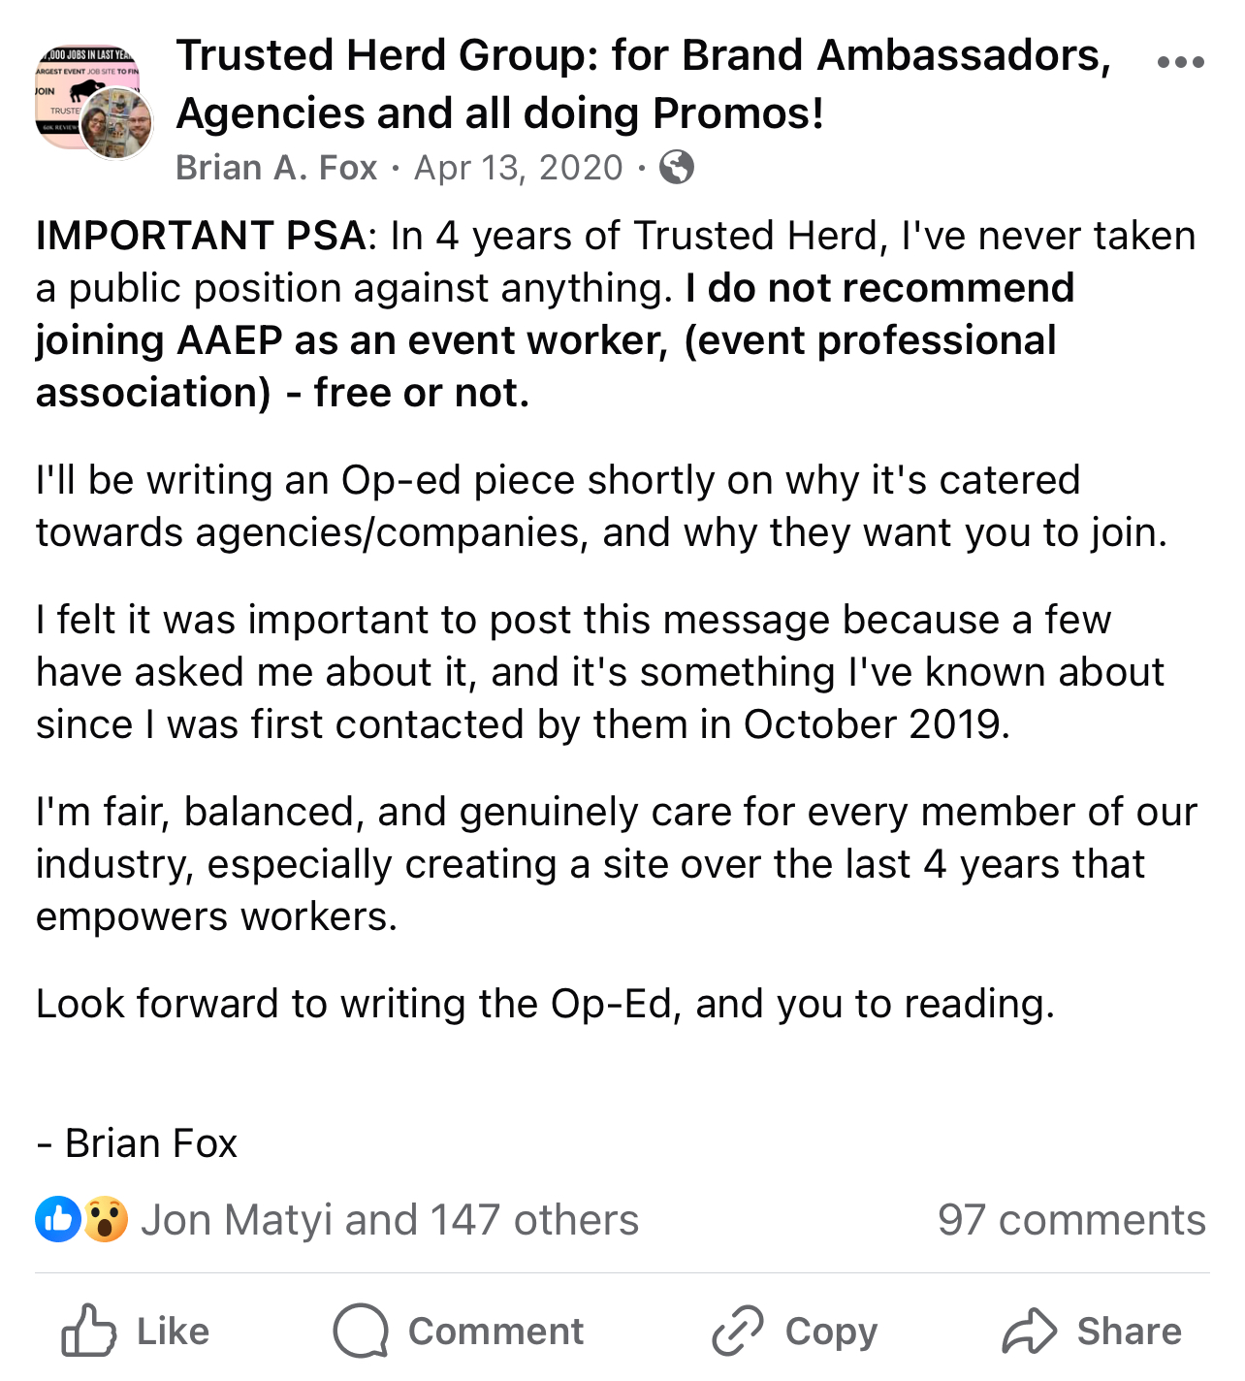The image size is (1245, 1381).
Task: Open Brian A. Fox author name link
Action: [276, 168]
